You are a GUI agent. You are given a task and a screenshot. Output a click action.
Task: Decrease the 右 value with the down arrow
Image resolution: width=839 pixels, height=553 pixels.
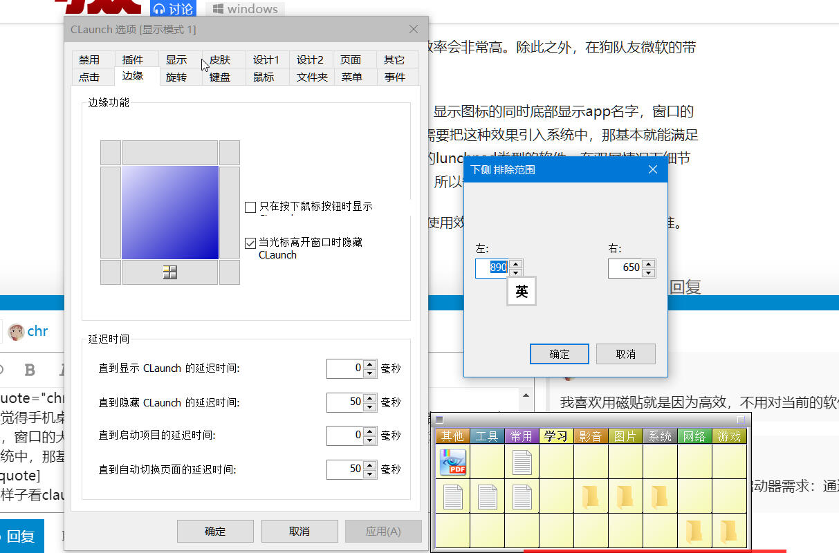pyautogui.click(x=648, y=273)
